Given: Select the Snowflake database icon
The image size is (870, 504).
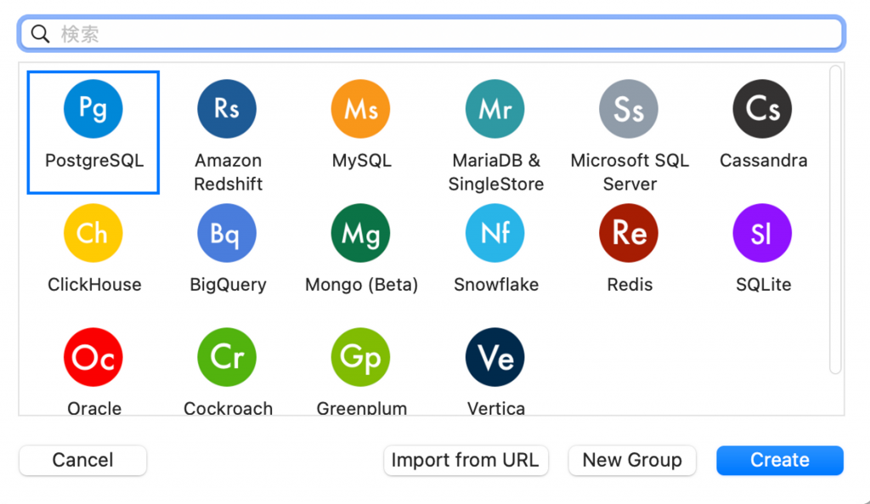Looking at the screenshot, I should click(495, 233).
